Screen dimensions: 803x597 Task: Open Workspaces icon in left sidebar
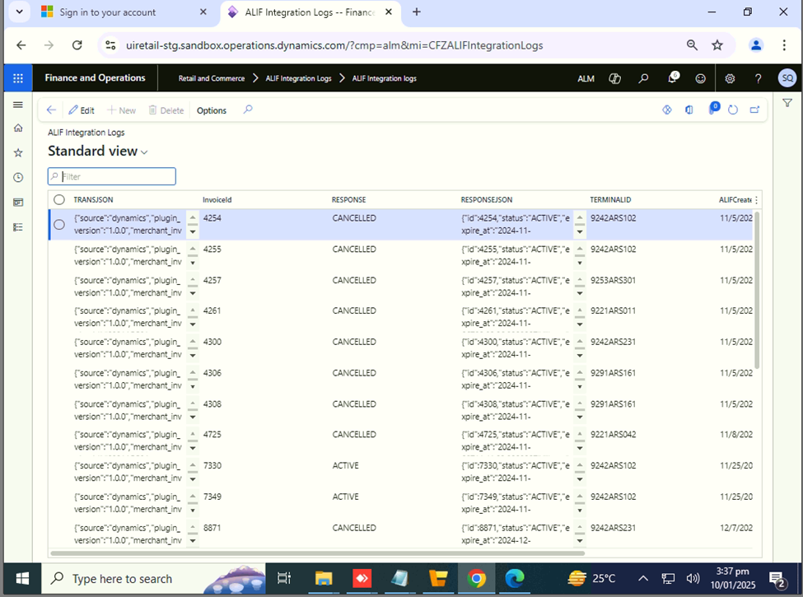point(18,203)
